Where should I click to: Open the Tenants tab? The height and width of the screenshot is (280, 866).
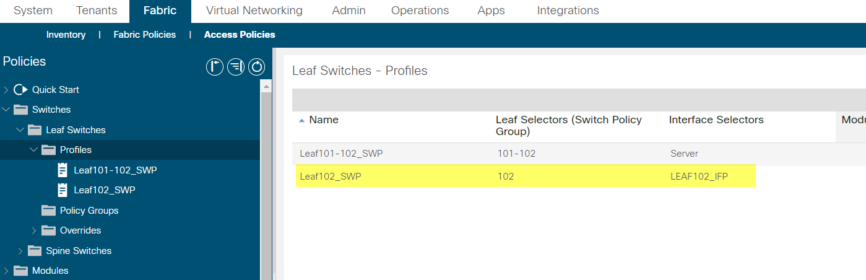click(x=97, y=11)
